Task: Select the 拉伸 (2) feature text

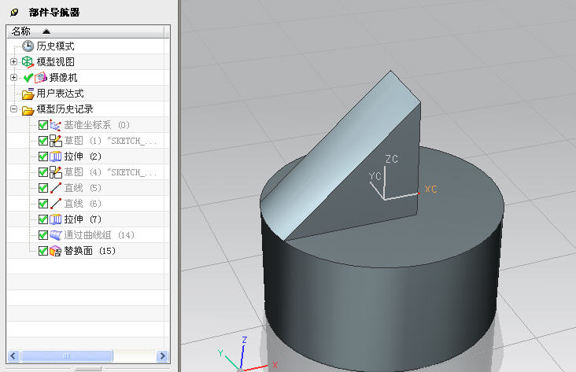Action: (83, 157)
